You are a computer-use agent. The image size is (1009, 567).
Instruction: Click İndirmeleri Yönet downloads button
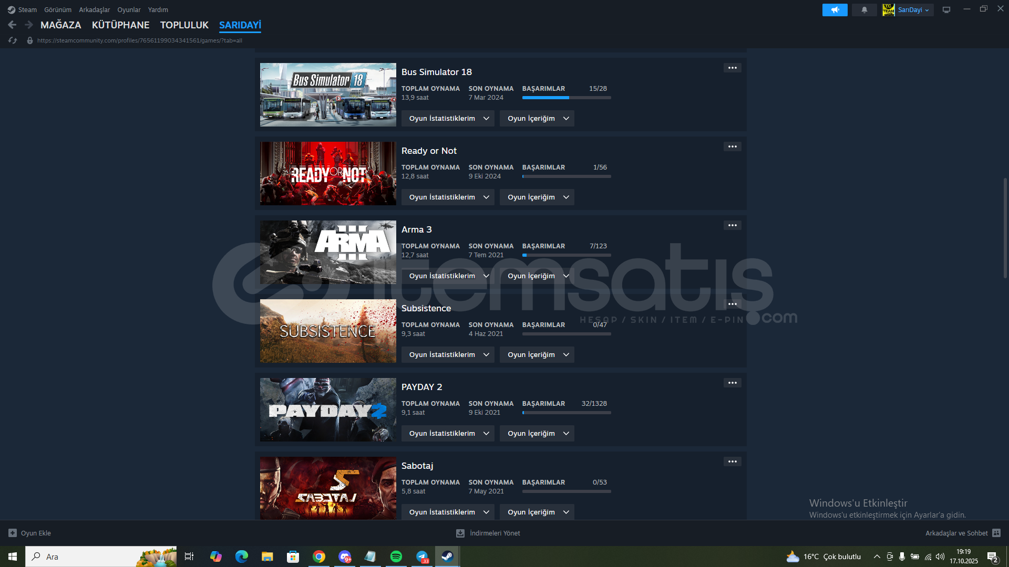[x=488, y=533]
